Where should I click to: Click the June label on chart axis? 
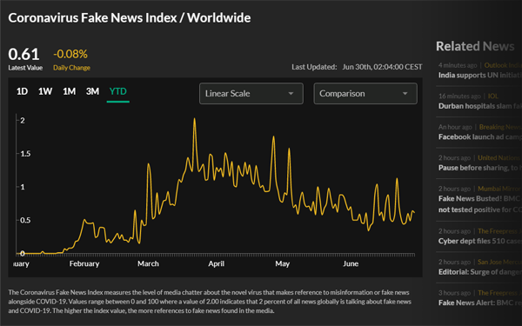point(351,263)
